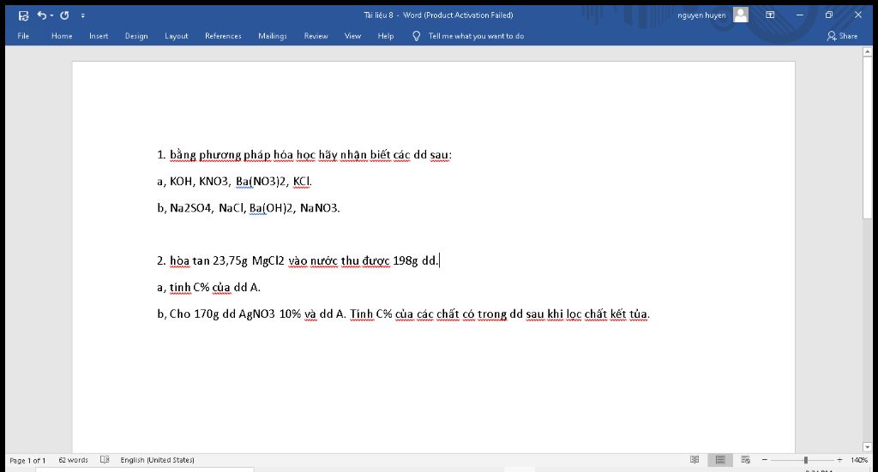Screen dimensions: 878x472
Task: Click the words 'chất kết tủa' at line end
Action: tap(616, 314)
